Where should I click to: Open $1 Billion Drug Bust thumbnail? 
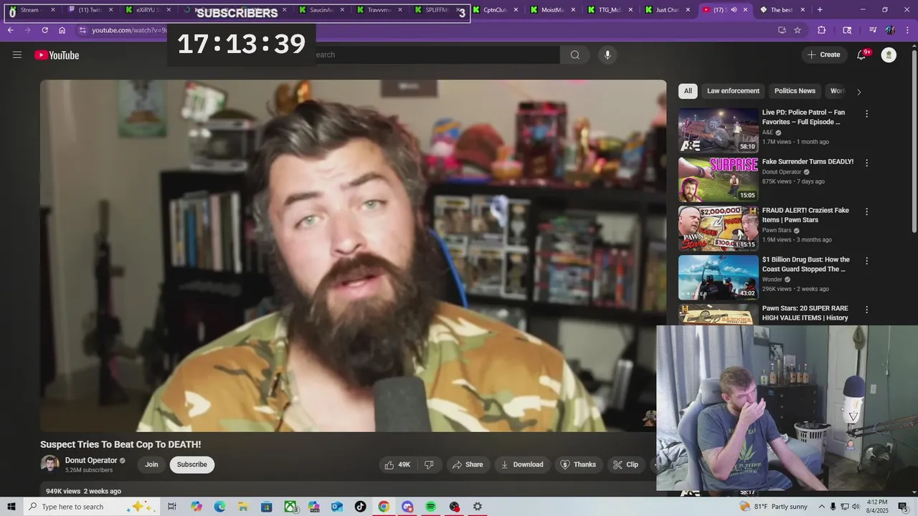718,277
